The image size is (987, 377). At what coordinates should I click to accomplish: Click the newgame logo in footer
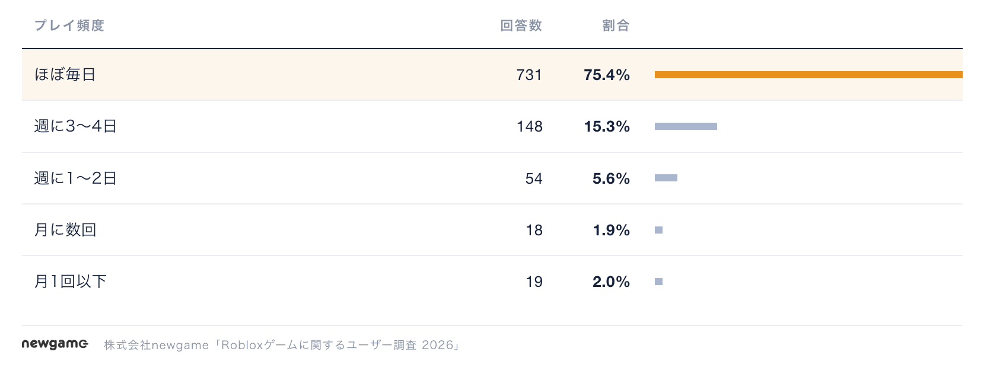55,344
